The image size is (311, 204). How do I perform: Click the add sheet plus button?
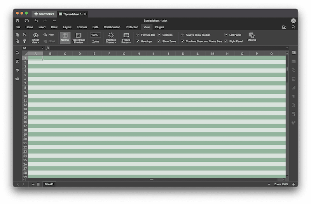(x=33, y=184)
